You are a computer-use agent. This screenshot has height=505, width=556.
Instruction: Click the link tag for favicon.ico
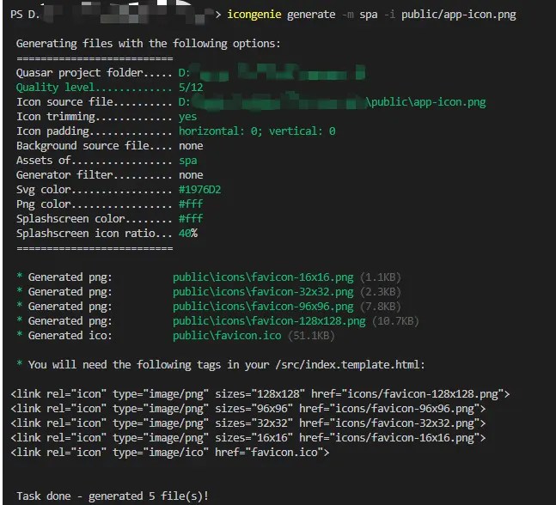[170, 453]
